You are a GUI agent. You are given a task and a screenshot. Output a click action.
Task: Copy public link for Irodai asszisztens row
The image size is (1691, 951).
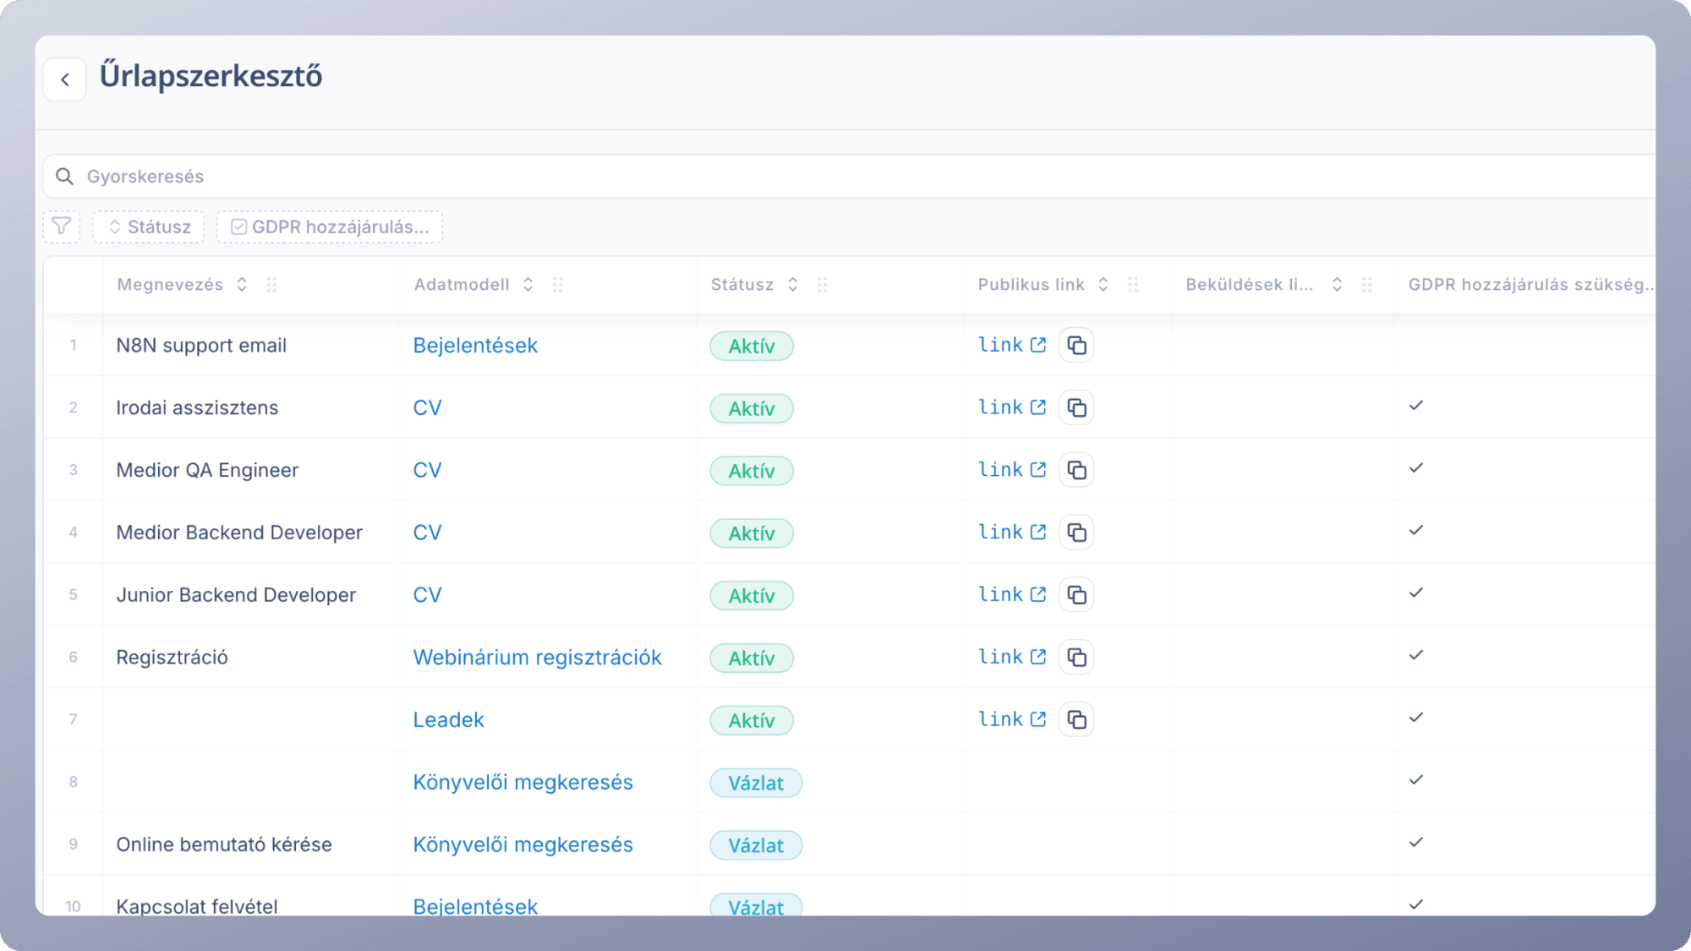(1076, 407)
